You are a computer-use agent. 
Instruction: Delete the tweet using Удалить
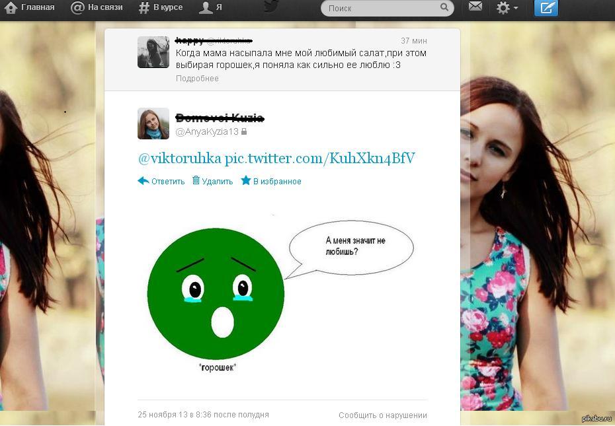coord(212,182)
